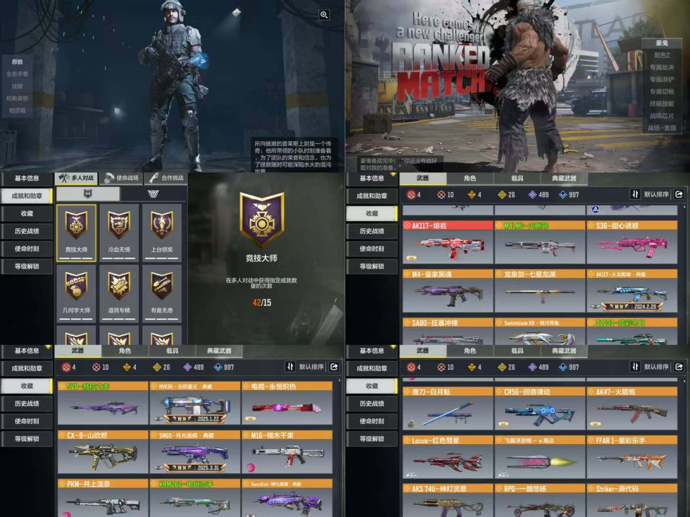Open 使命时刻 in the 唐刀-白月魁 panel sidebar
The width and height of the screenshot is (690, 517).
pyautogui.click(x=372, y=421)
